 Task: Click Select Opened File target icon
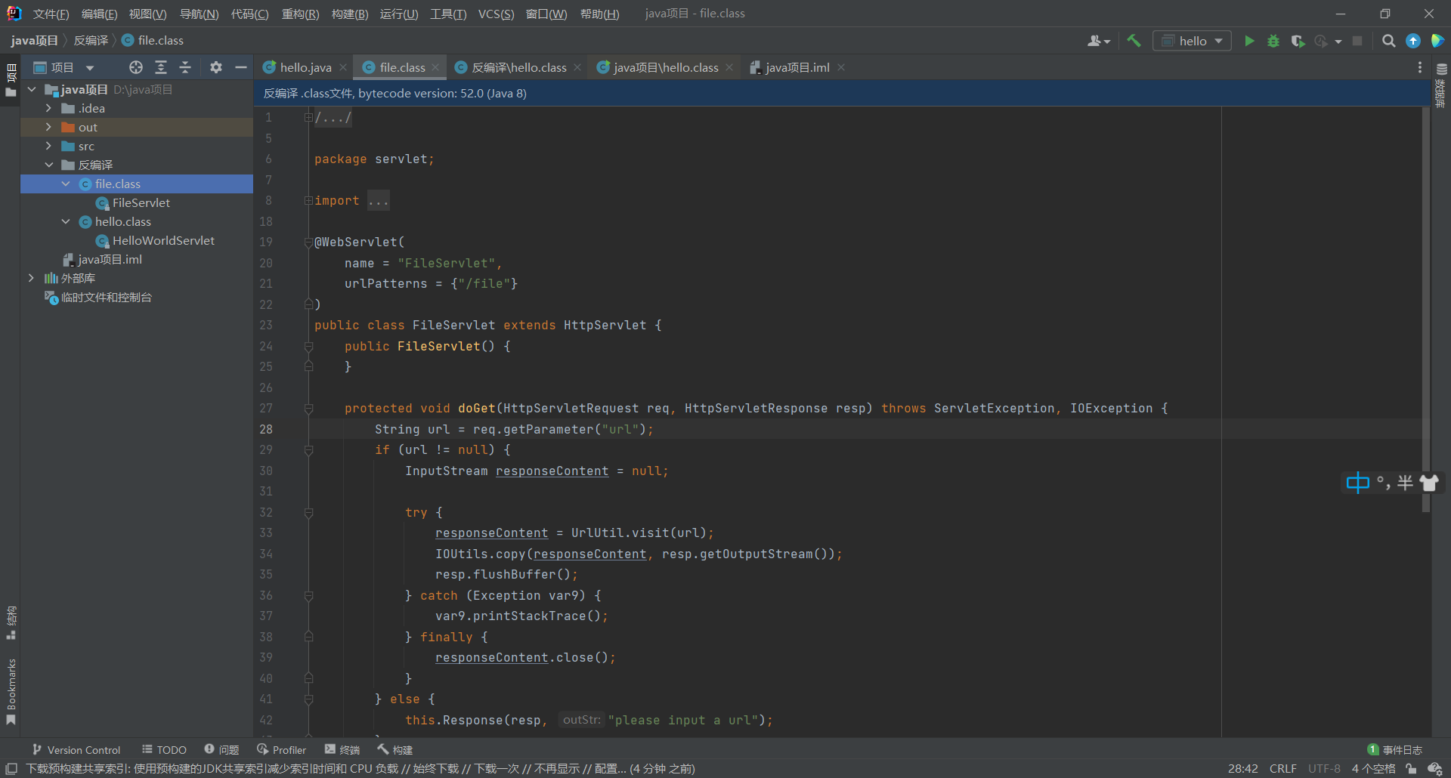pyautogui.click(x=136, y=67)
